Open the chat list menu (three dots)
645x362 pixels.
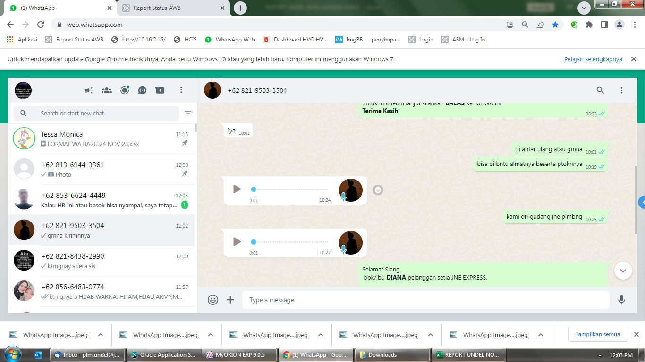pos(181,90)
